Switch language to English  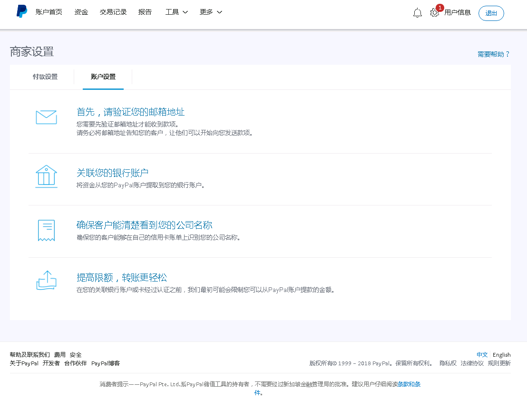pos(501,354)
